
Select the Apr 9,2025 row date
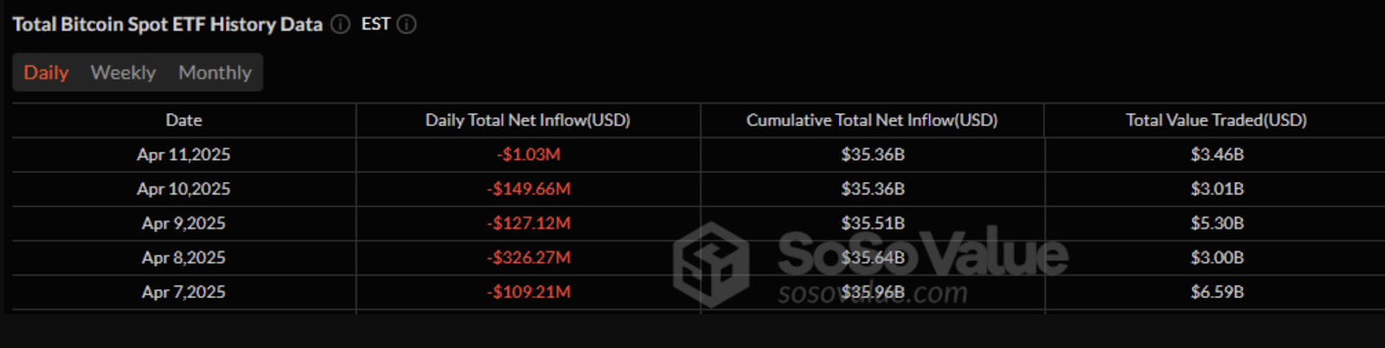pos(184,224)
